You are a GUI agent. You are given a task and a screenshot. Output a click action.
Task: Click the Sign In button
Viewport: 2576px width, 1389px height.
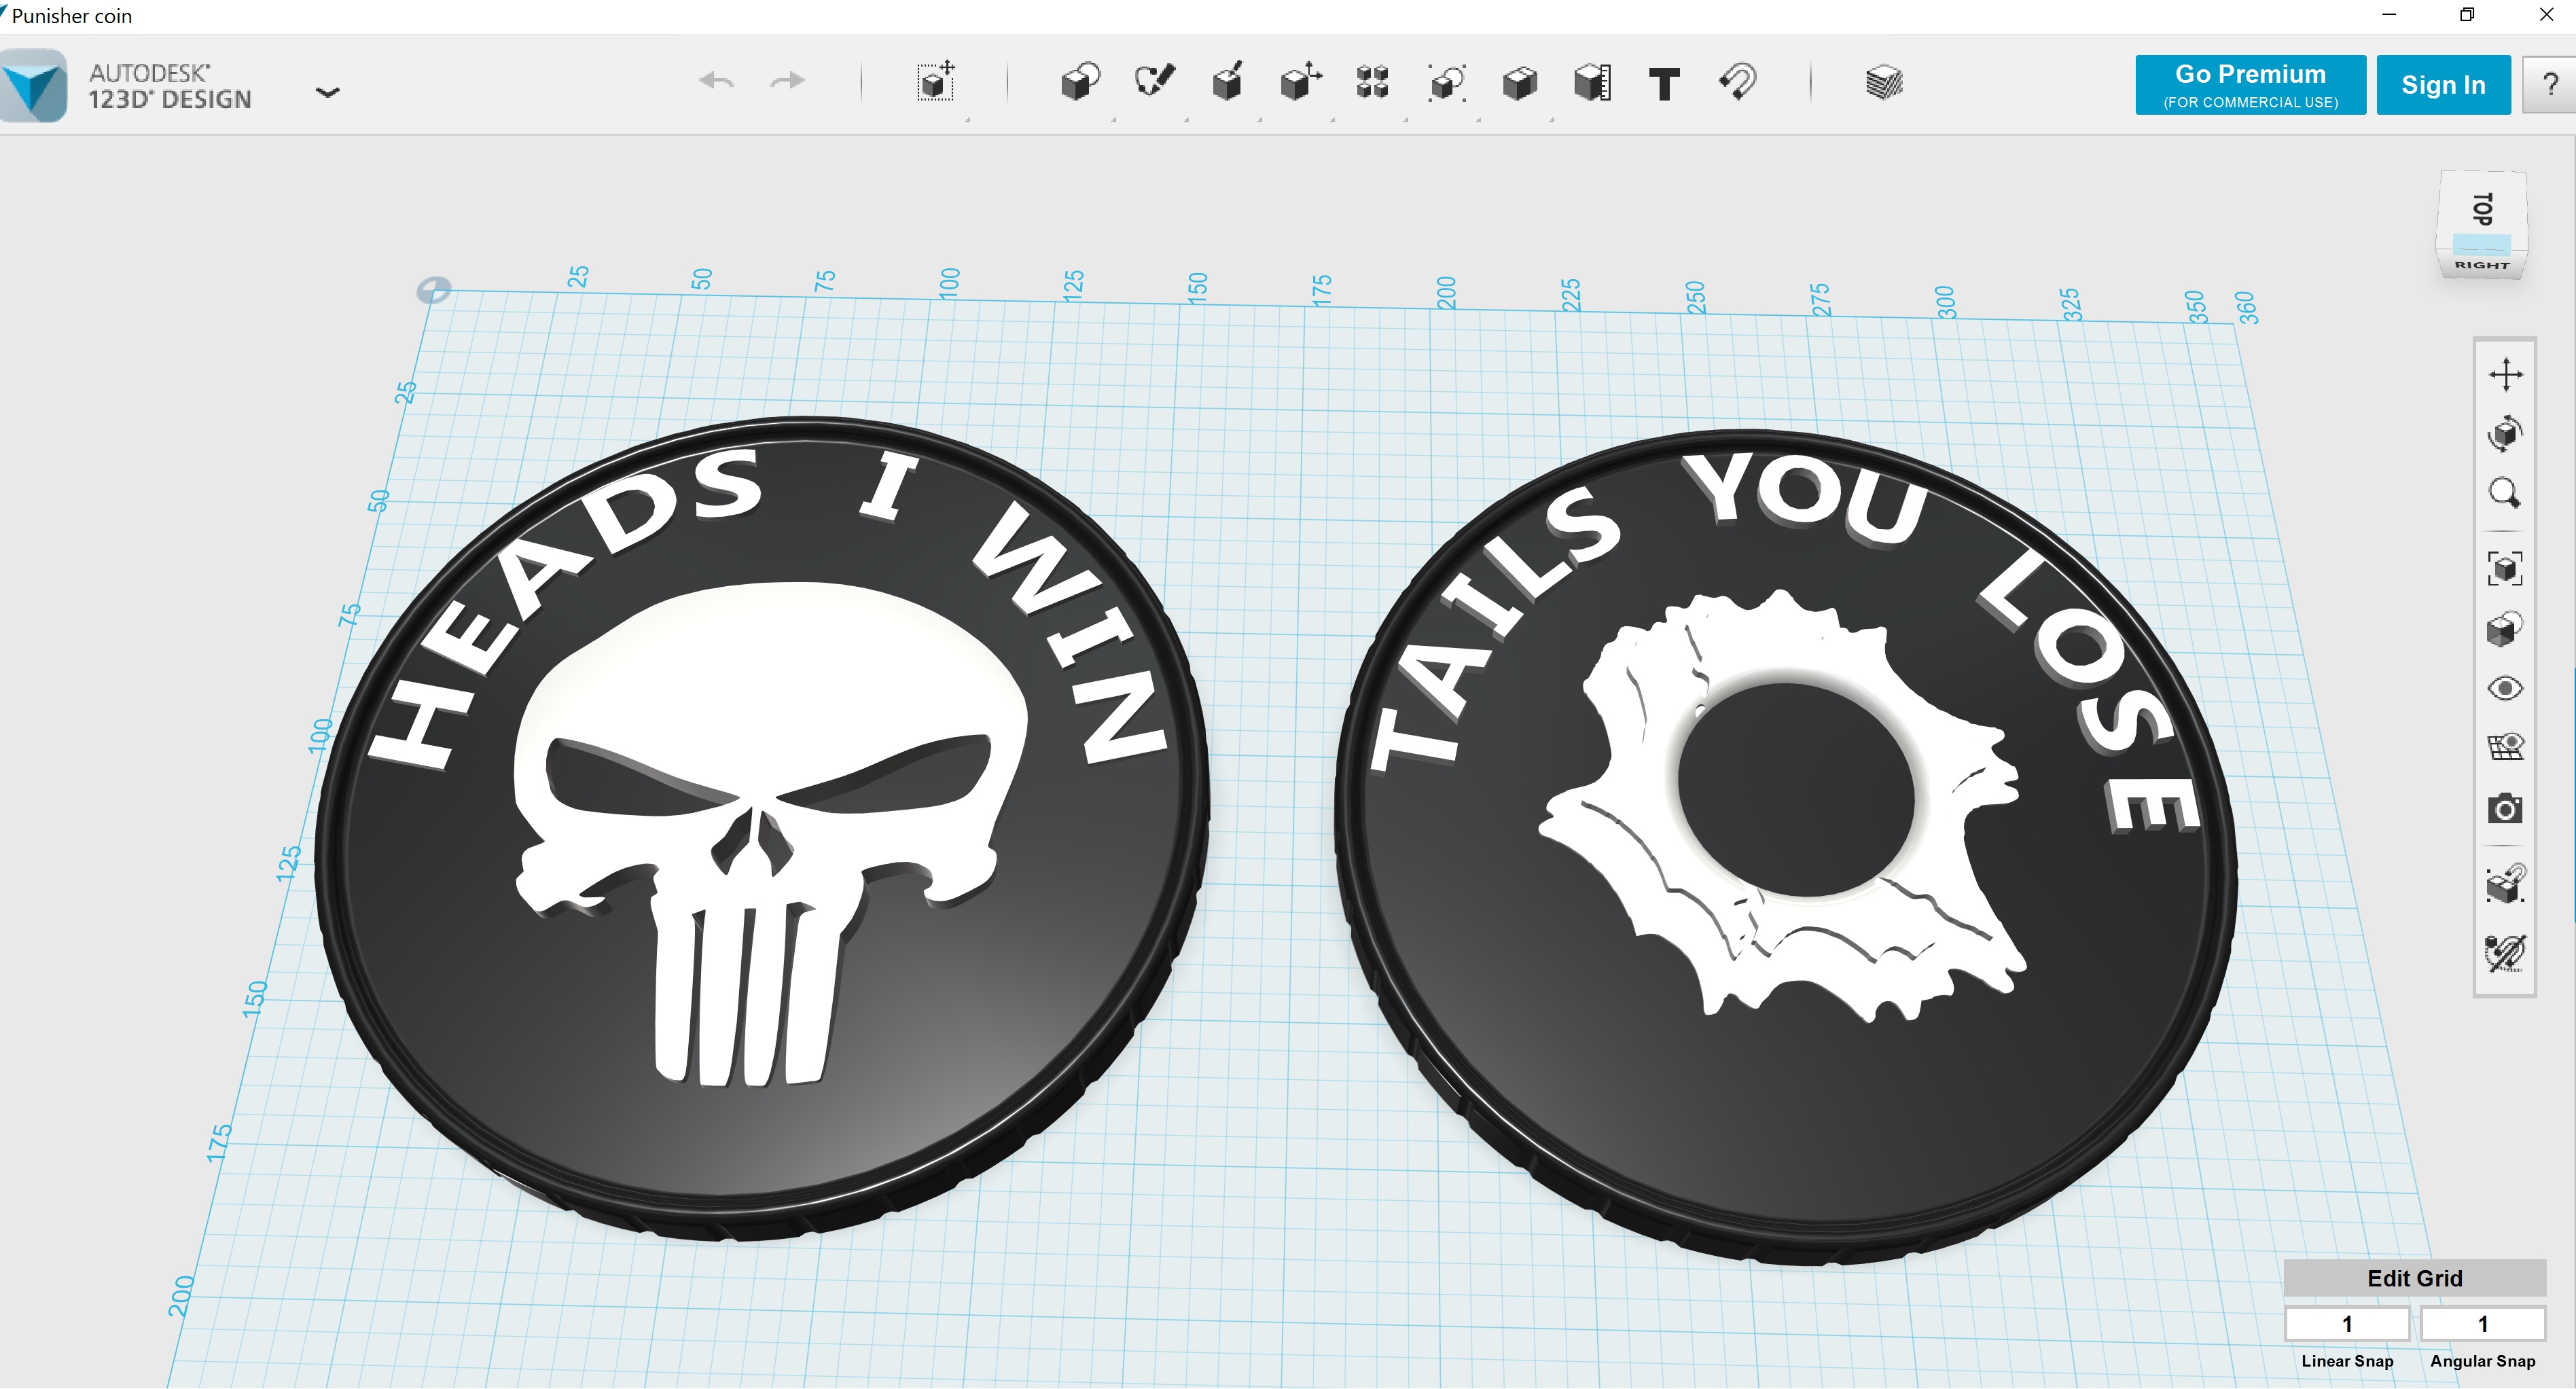tap(2443, 85)
